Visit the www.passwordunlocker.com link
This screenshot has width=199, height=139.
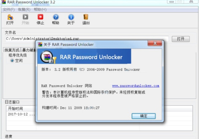(136, 86)
